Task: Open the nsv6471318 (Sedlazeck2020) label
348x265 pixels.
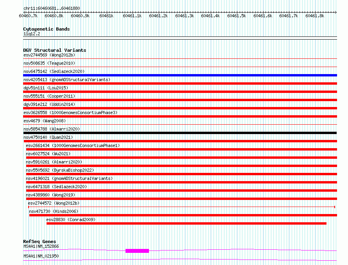Action: tap(56, 187)
